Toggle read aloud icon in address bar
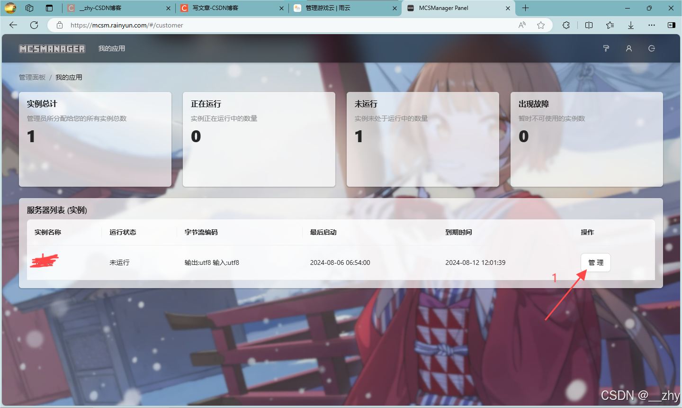This screenshot has height=408, width=682. pyautogui.click(x=522, y=25)
